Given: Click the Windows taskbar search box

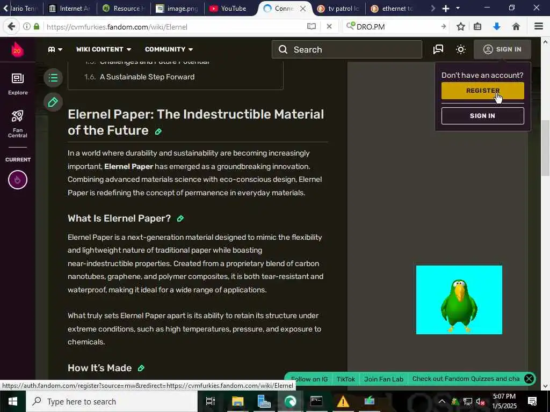Looking at the screenshot, I should pos(112,401).
